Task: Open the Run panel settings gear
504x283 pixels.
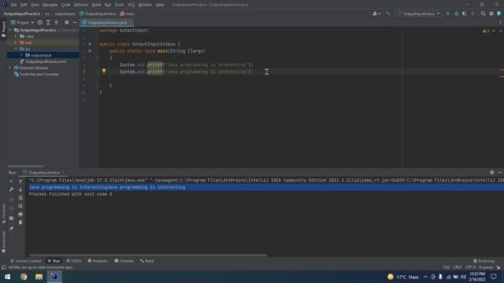Action: [x=491, y=173]
